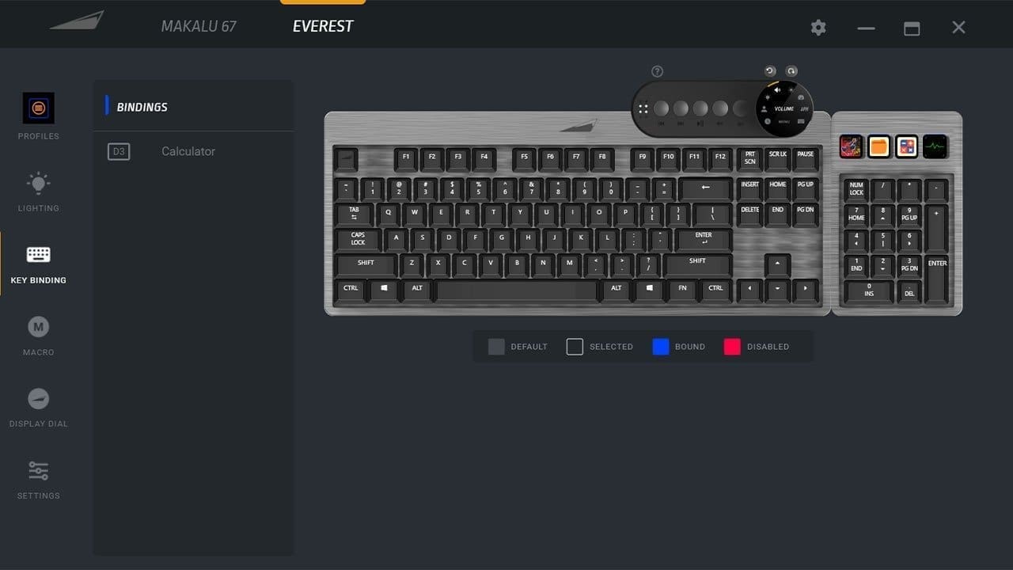Image resolution: width=1013 pixels, height=570 pixels.
Task: Open the Profiles section in the sidebar
Action: [x=38, y=116]
